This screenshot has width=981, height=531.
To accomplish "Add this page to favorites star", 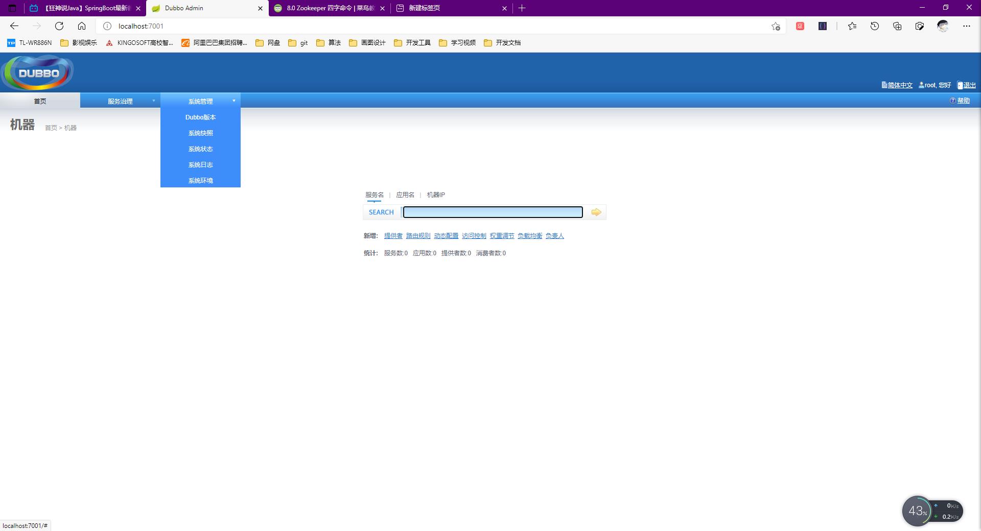I will [x=776, y=26].
